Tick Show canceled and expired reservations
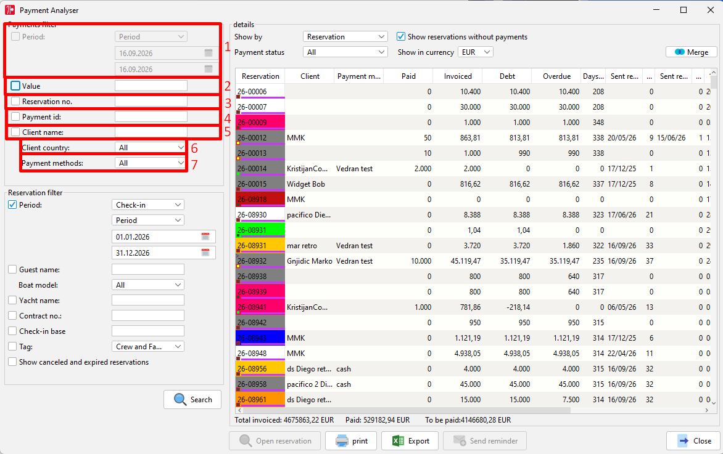Viewport: 723px width, 454px height. [x=12, y=362]
